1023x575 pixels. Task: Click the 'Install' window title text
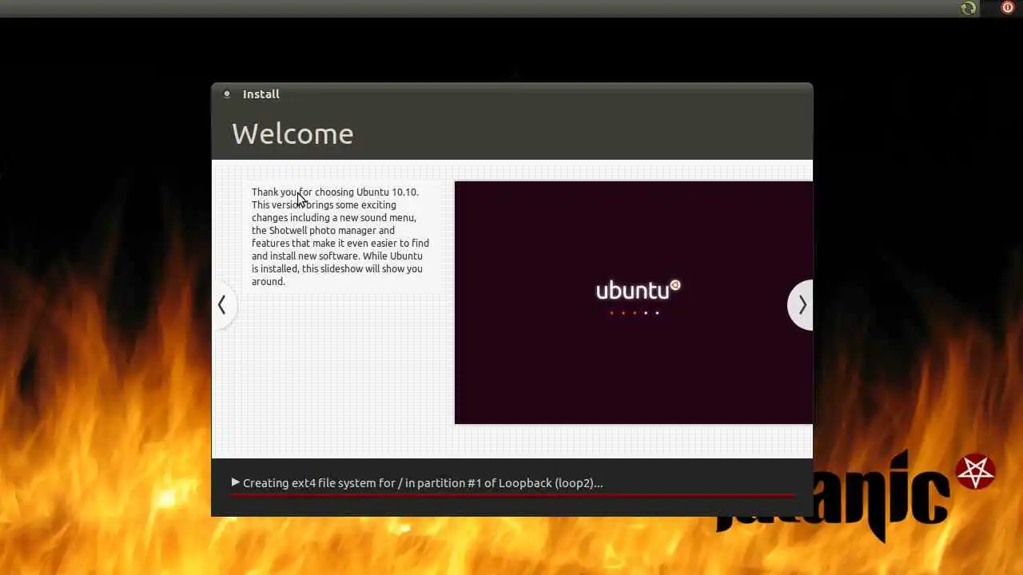coord(261,94)
